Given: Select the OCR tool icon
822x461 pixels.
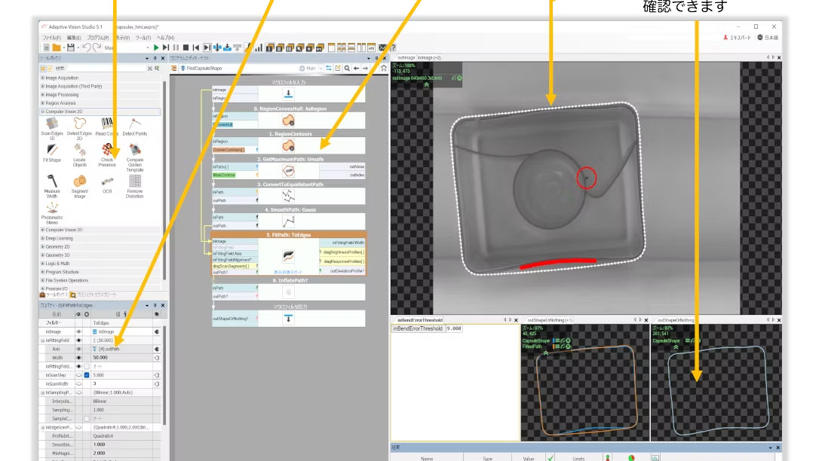Looking at the screenshot, I should pos(107,182).
